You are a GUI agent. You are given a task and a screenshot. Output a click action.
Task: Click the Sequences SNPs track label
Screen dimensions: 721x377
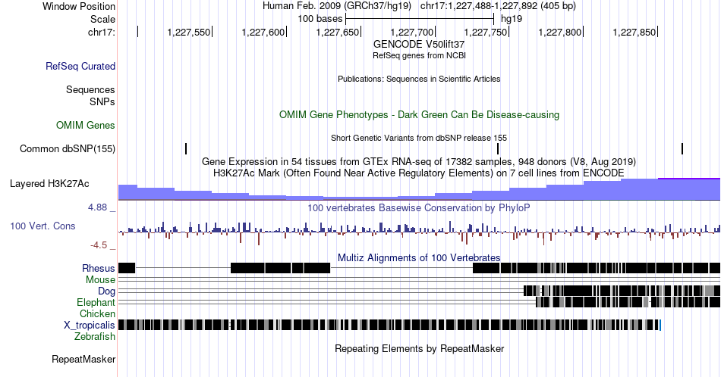90,95
